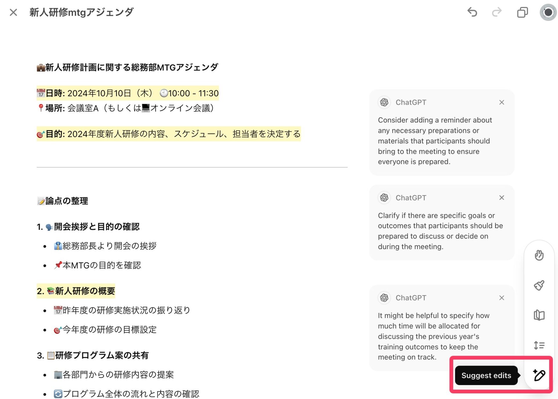Open the comment about necessary preparations
Screen dimensions: 558x399
pyautogui.click(x=434, y=141)
